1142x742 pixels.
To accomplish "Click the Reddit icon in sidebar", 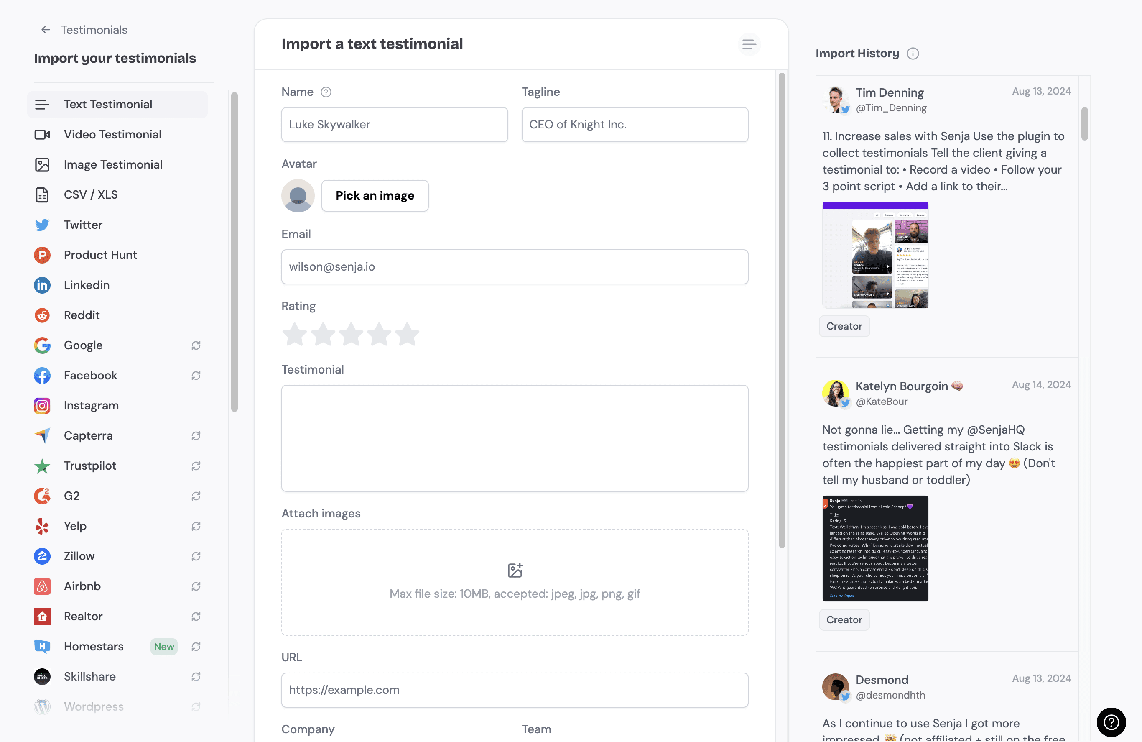I will click(42, 315).
